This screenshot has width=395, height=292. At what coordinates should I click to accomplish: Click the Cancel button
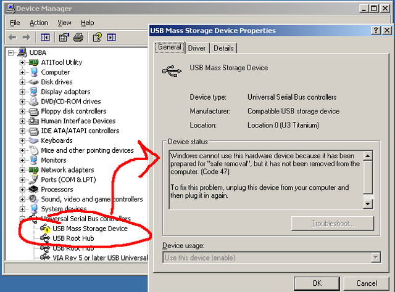(x=367, y=283)
